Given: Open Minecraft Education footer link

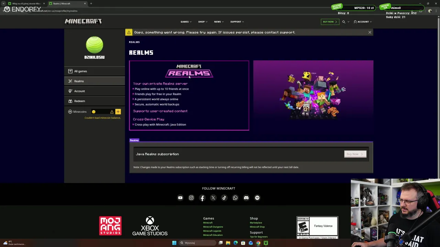Looking at the screenshot, I should point(213,235).
